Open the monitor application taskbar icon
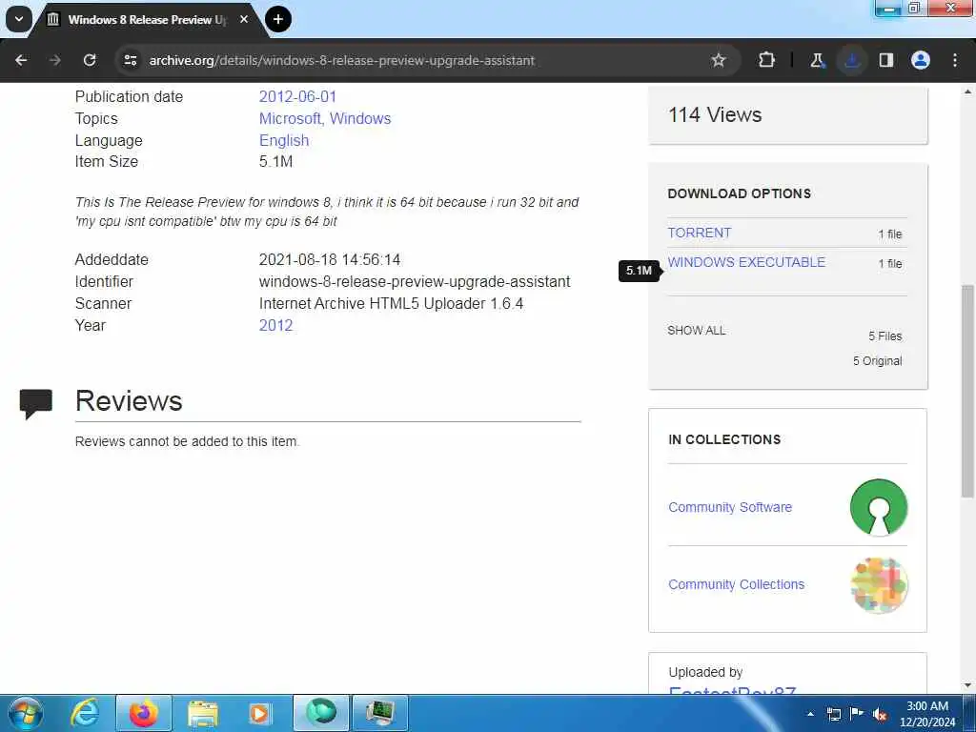The width and height of the screenshot is (976, 732). 380,713
